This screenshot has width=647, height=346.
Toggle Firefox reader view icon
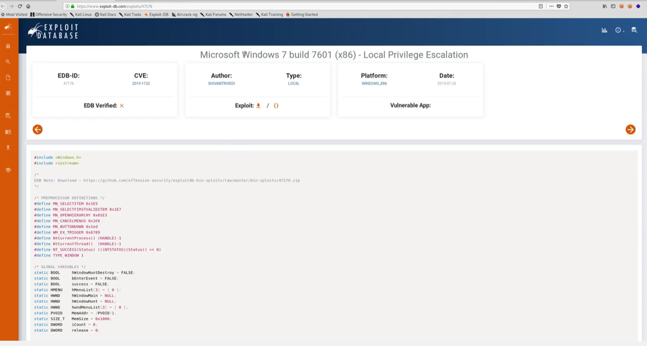click(x=541, y=6)
